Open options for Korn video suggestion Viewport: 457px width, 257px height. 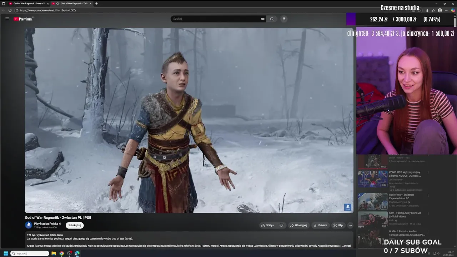coord(428,213)
